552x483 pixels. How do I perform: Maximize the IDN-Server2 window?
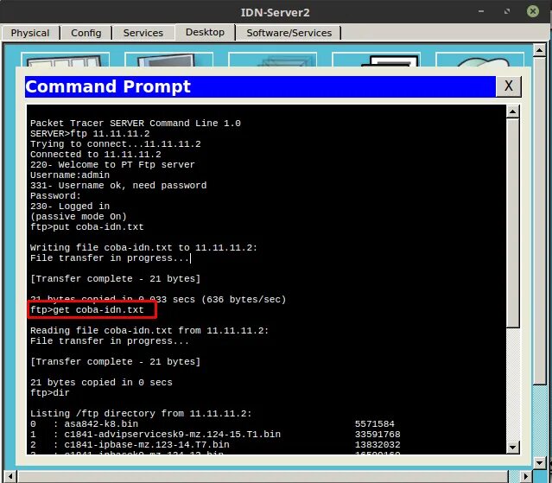507,11
